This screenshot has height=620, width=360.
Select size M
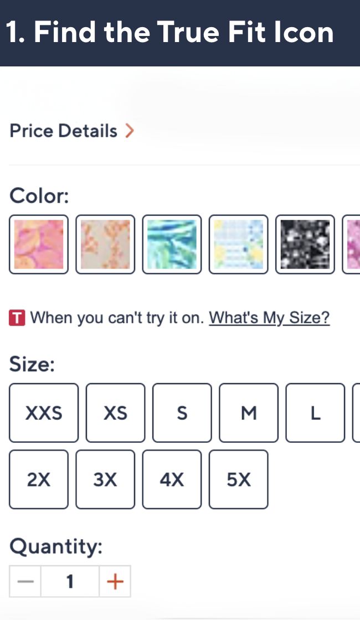pyautogui.click(x=249, y=412)
